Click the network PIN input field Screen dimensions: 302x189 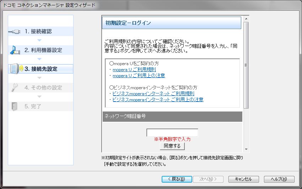(x=172, y=133)
